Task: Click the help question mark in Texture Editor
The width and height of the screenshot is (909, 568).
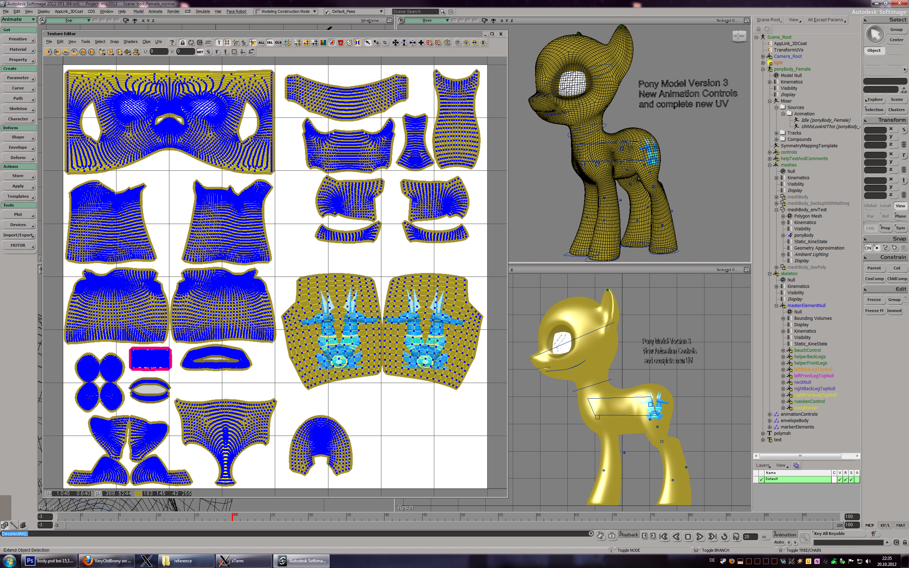Action: point(172,43)
